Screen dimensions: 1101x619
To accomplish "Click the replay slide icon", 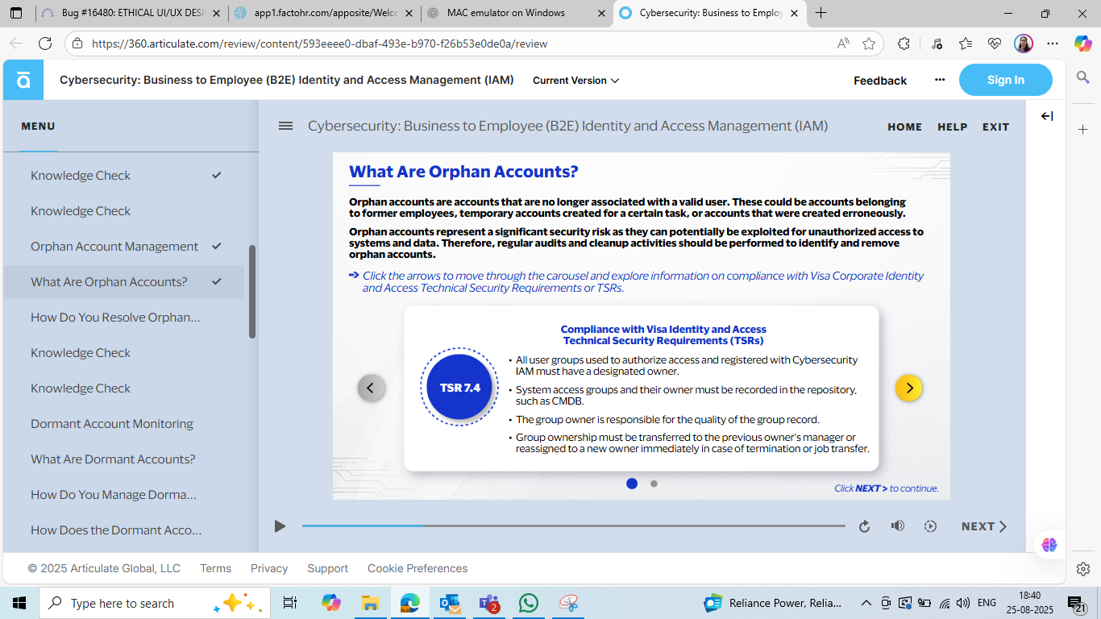I will [x=864, y=526].
